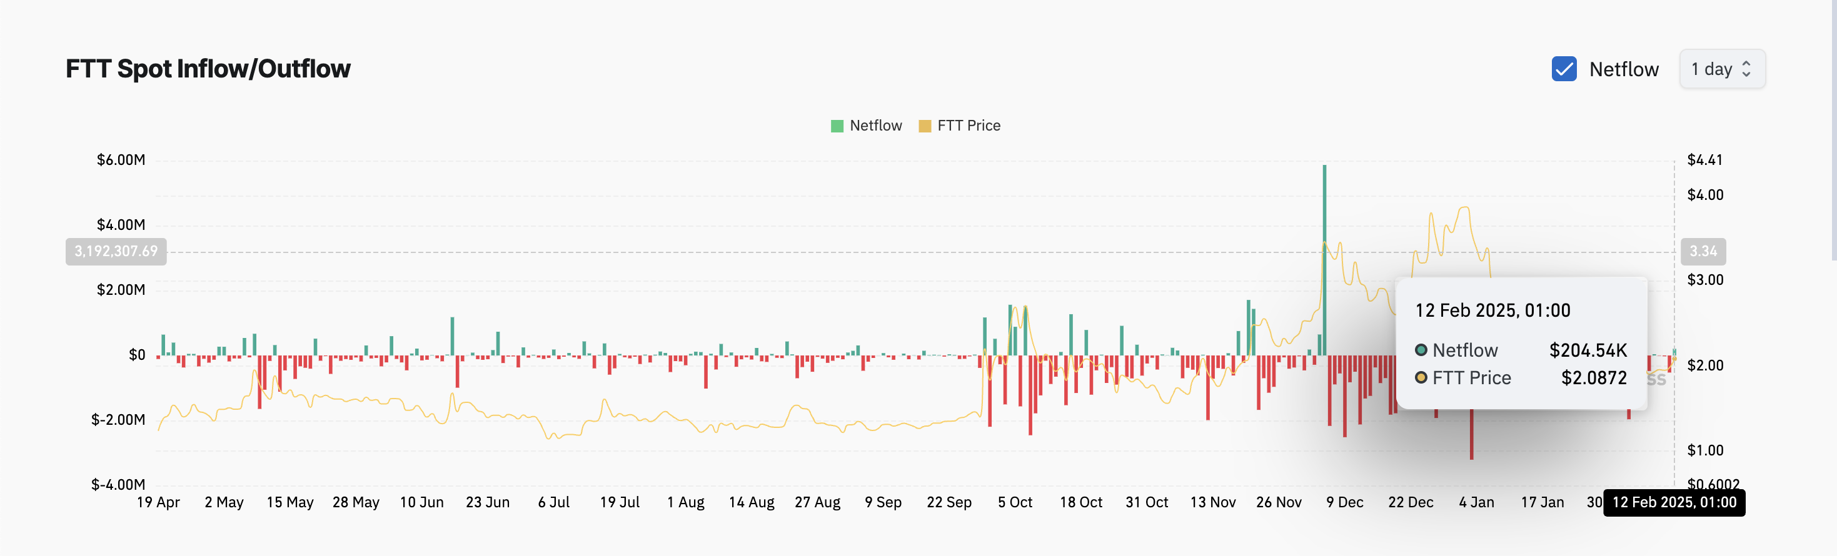Uncheck the Netflow checkbox
This screenshot has height=556, width=1837.
pyautogui.click(x=1564, y=69)
